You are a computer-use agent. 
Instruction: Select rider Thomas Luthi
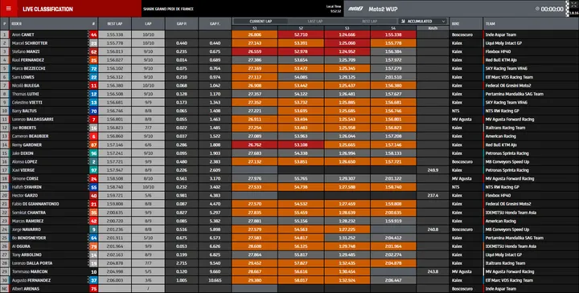tap(25, 94)
